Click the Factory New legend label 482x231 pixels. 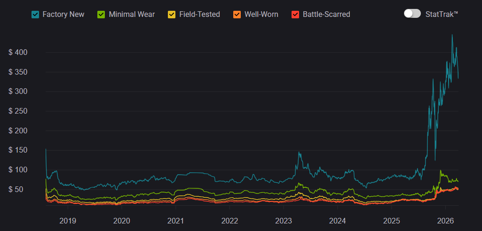(x=63, y=14)
